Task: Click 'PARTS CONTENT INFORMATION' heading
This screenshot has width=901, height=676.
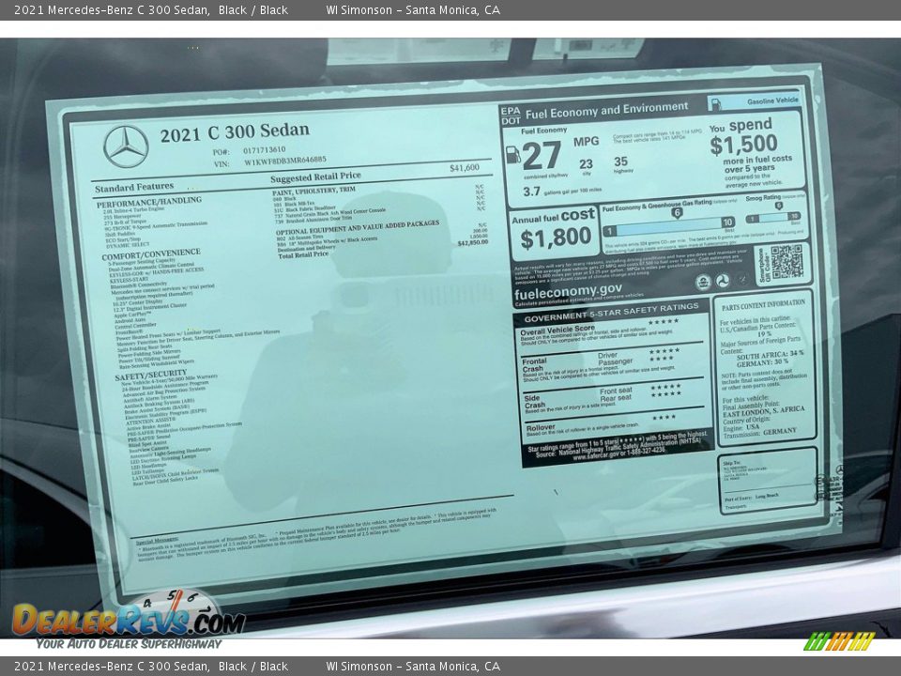Action: [763, 304]
